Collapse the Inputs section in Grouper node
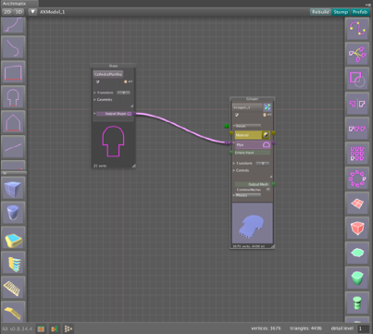Viewport: 373px width, 334px height. [234, 126]
